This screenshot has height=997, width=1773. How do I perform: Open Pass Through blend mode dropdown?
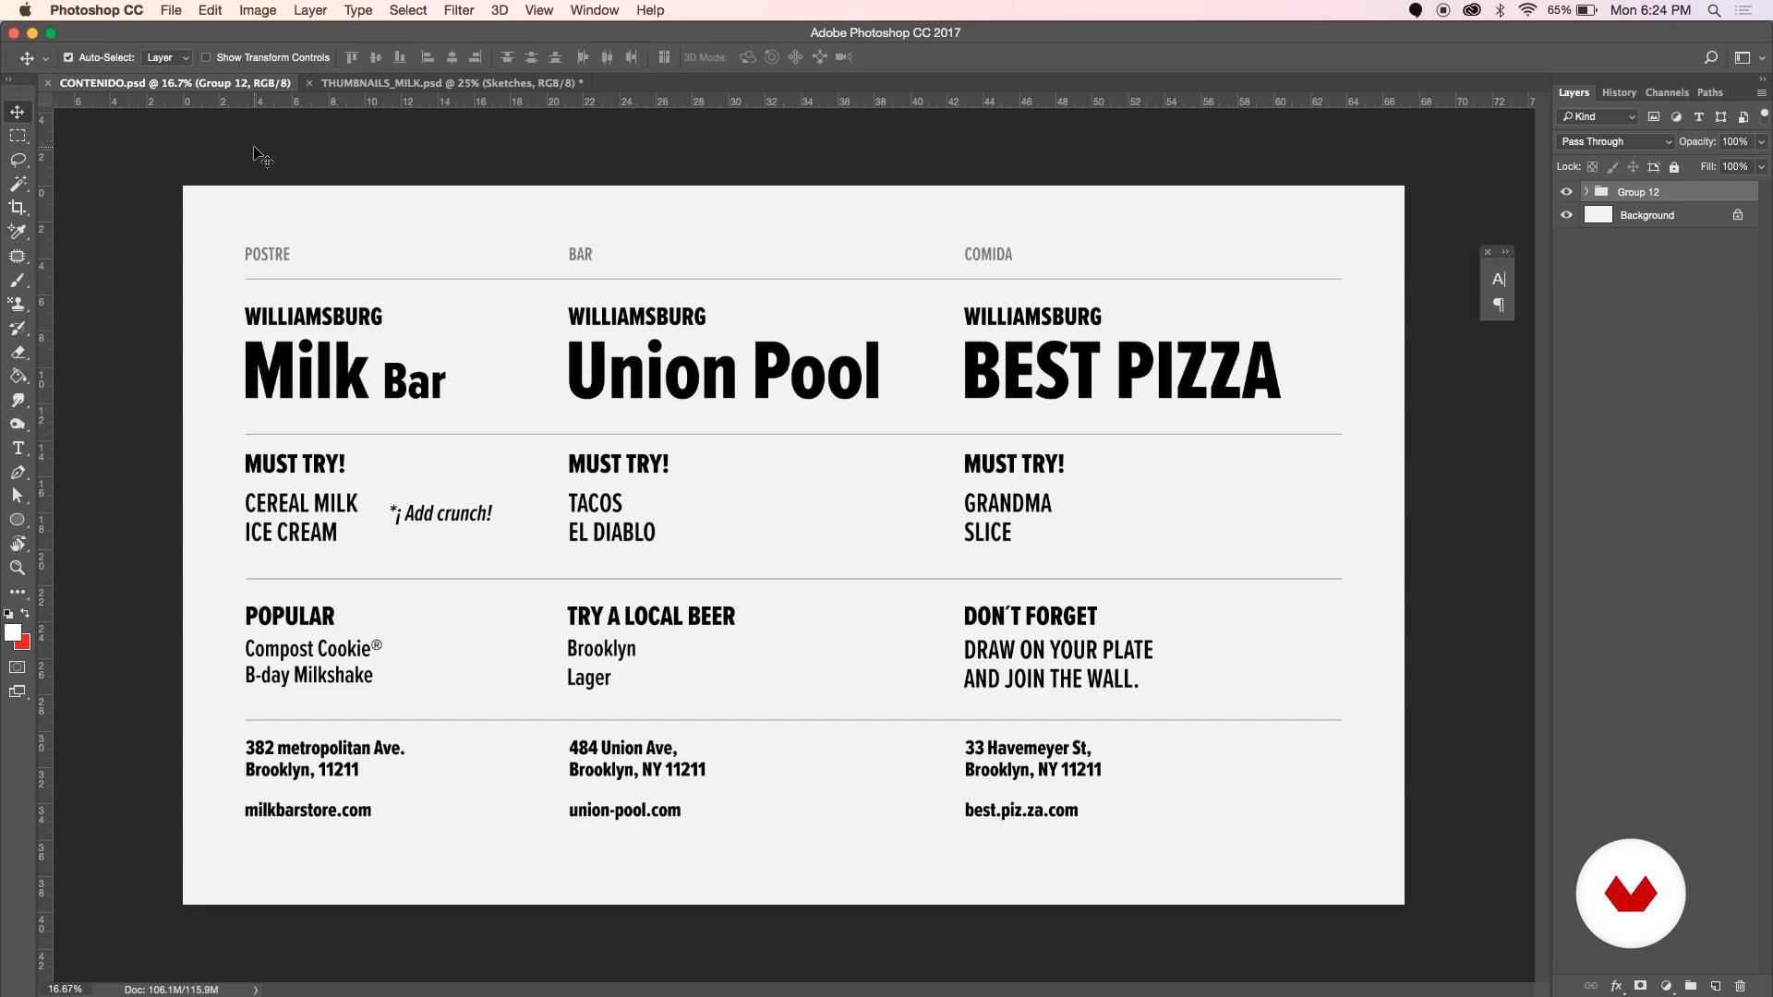1616,142
